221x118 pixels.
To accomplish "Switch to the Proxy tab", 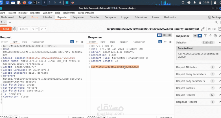I will tap(34, 17).
